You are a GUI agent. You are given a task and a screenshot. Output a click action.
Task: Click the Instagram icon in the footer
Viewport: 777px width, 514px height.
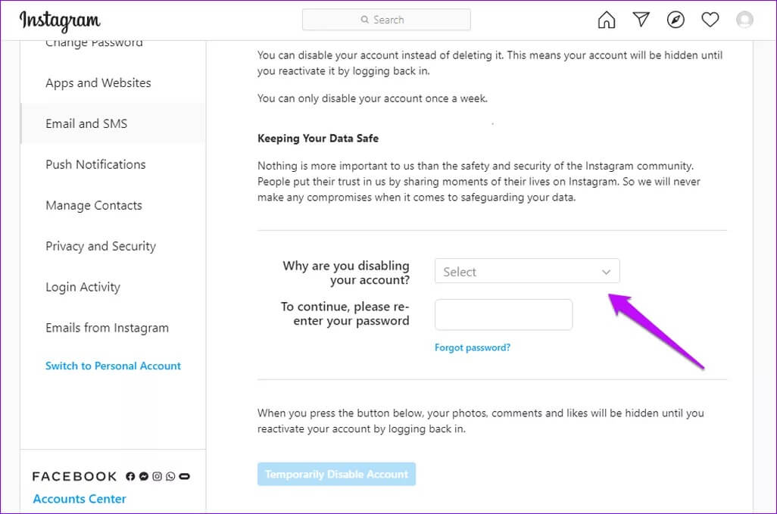157,476
